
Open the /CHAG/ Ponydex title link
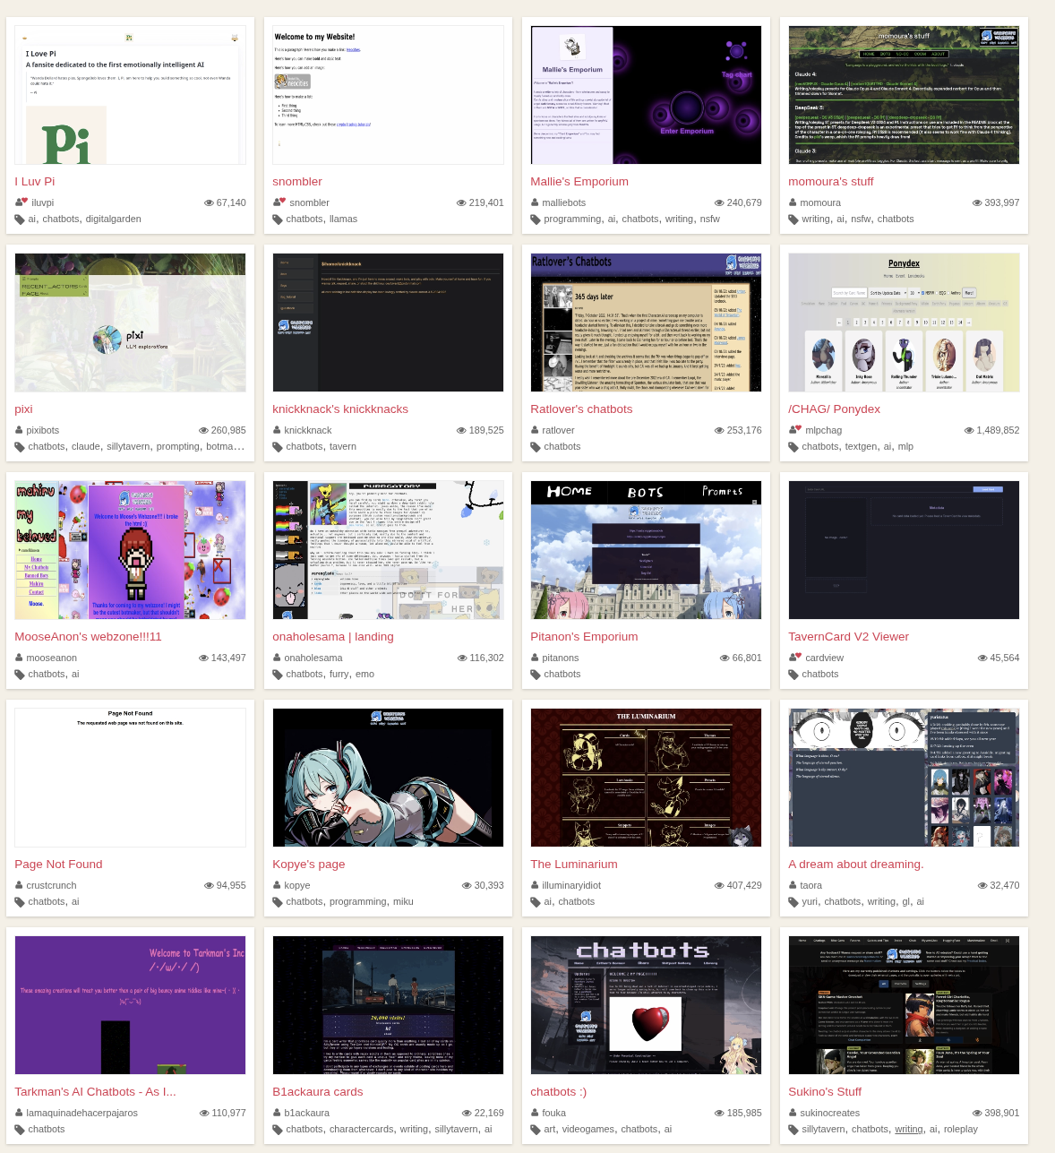tap(834, 409)
